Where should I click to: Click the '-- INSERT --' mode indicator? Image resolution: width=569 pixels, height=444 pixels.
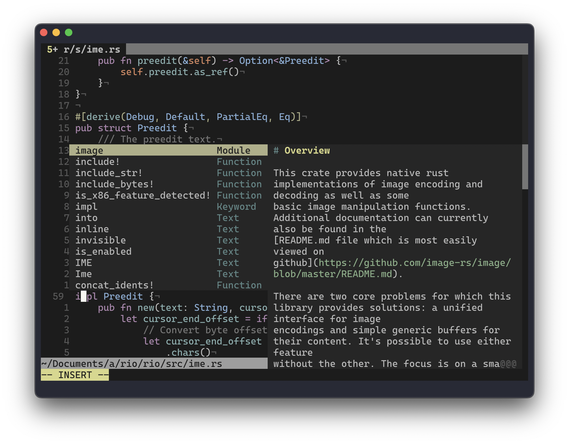tap(75, 375)
